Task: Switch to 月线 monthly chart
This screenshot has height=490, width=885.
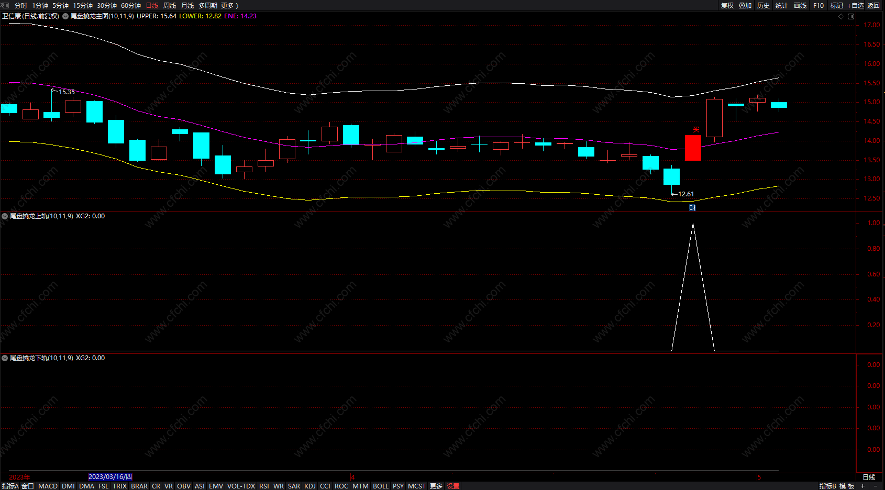Action: (x=187, y=6)
